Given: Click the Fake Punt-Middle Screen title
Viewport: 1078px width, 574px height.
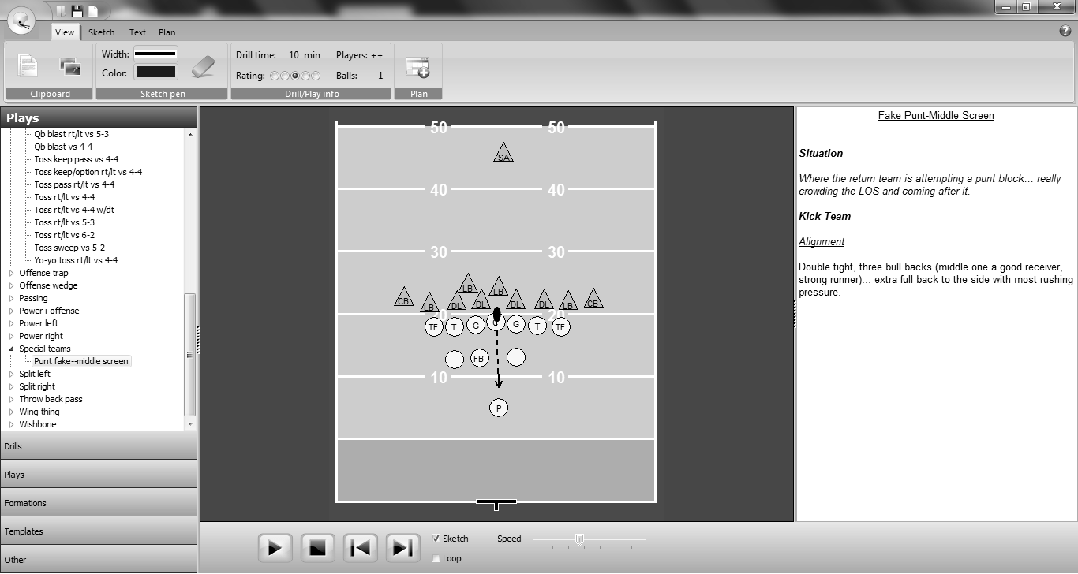Looking at the screenshot, I should (x=936, y=116).
